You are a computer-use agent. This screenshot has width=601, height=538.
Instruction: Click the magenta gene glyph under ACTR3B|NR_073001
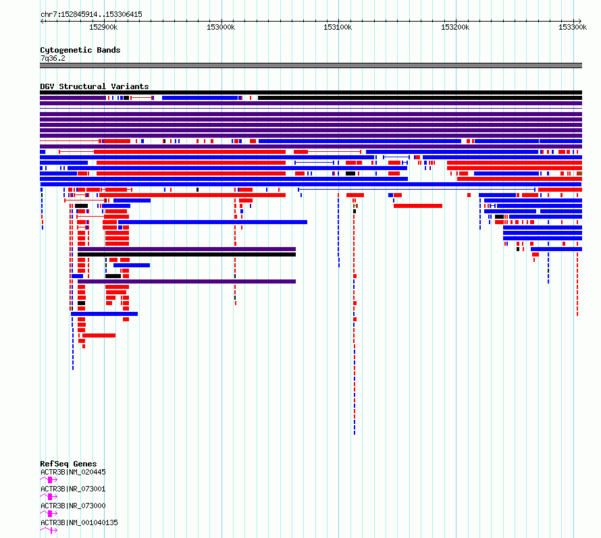click(x=49, y=497)
